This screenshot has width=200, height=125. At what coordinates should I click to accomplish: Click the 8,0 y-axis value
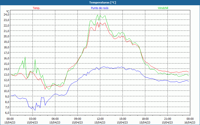(x=7, y=102)
